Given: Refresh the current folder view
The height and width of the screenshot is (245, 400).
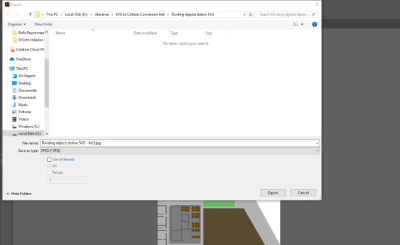Looking at the screenshot, I should click(x=251, y=15).
